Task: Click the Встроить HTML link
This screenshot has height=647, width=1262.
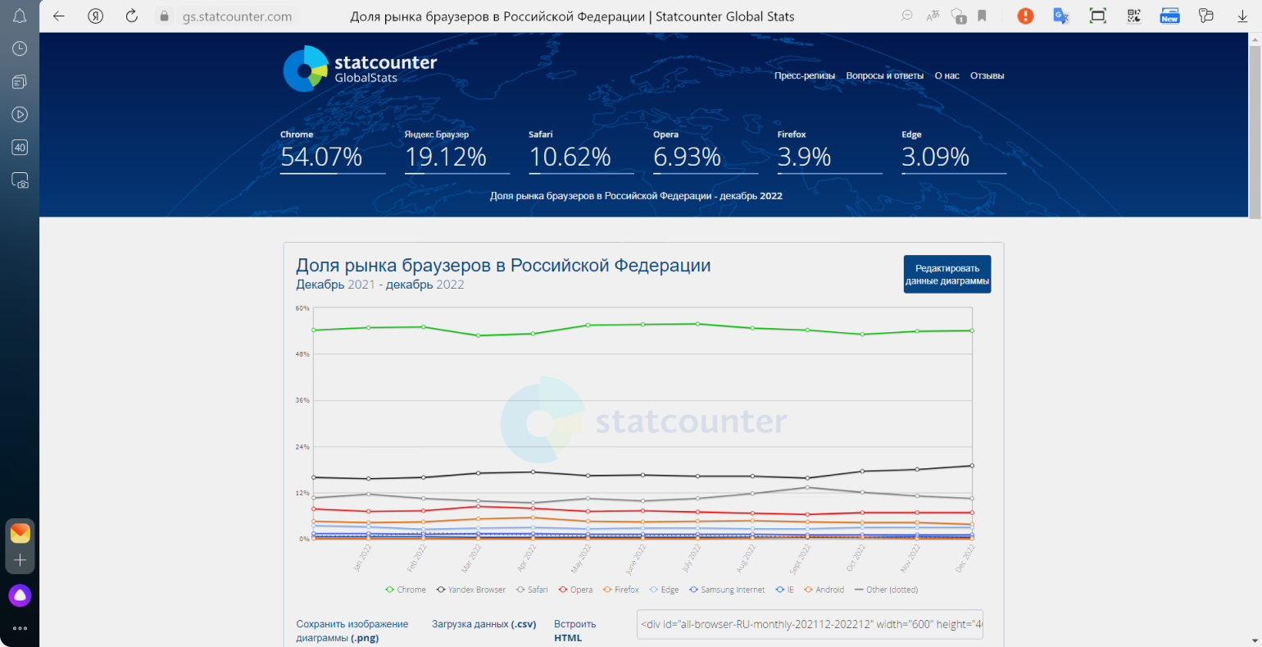Action: [575, 631]
